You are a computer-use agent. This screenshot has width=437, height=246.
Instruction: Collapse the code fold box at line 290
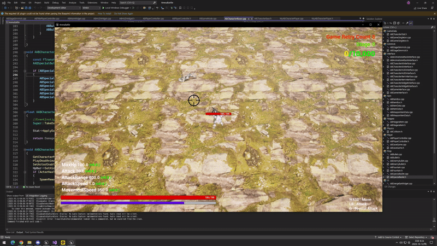pos(25,52)
